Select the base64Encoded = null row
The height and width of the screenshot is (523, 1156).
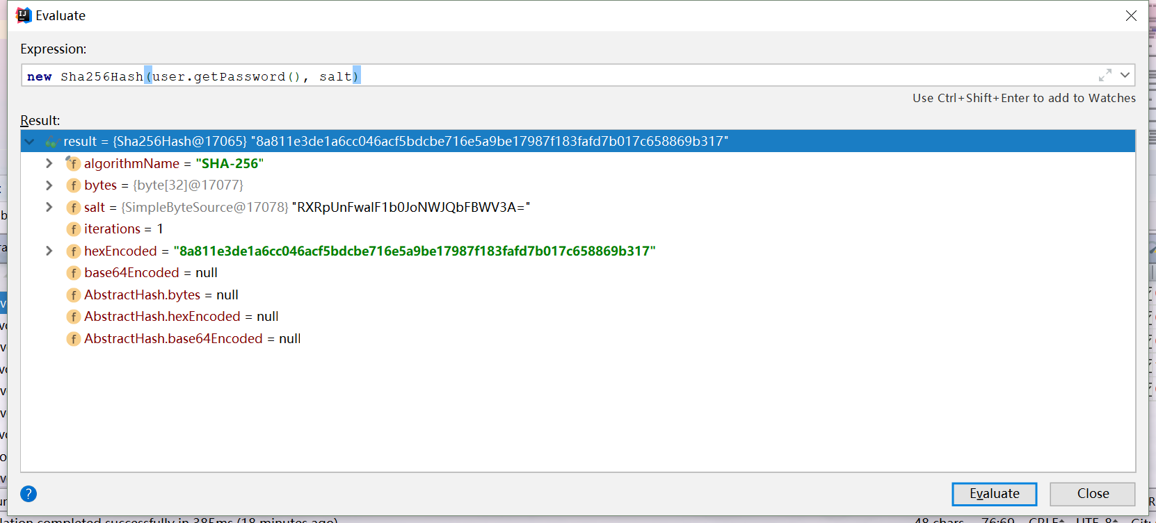[x=578, y=273]
